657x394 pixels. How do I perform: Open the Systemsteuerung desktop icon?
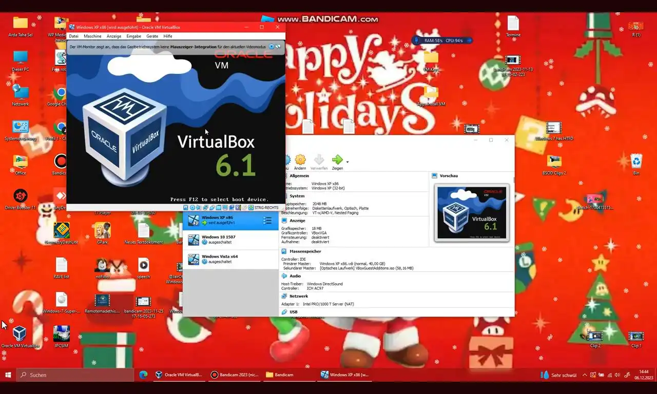click(21, 130)
